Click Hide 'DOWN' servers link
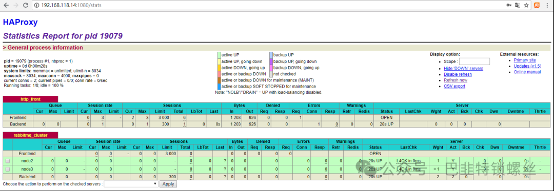 [x=463, y=69]
